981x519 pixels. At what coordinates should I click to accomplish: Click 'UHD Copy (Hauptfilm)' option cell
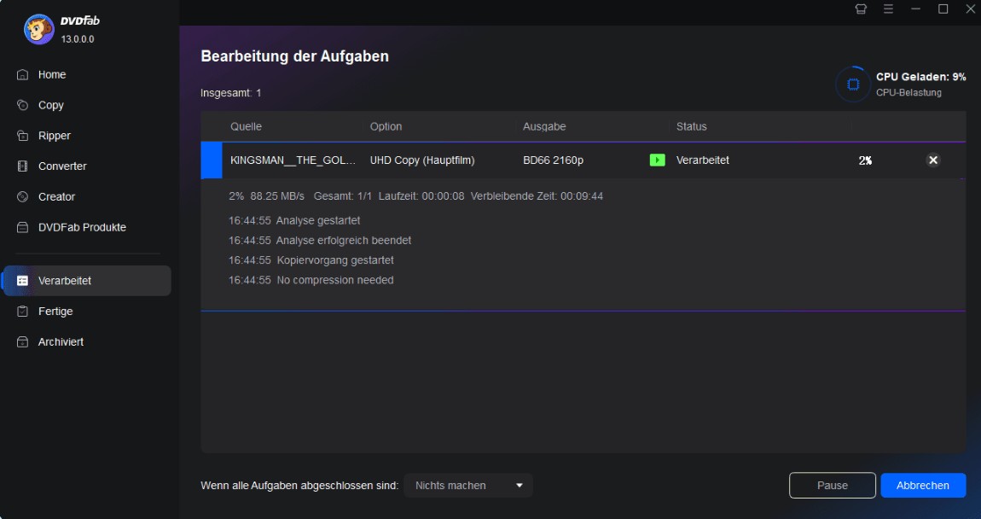tap(422, 160)
